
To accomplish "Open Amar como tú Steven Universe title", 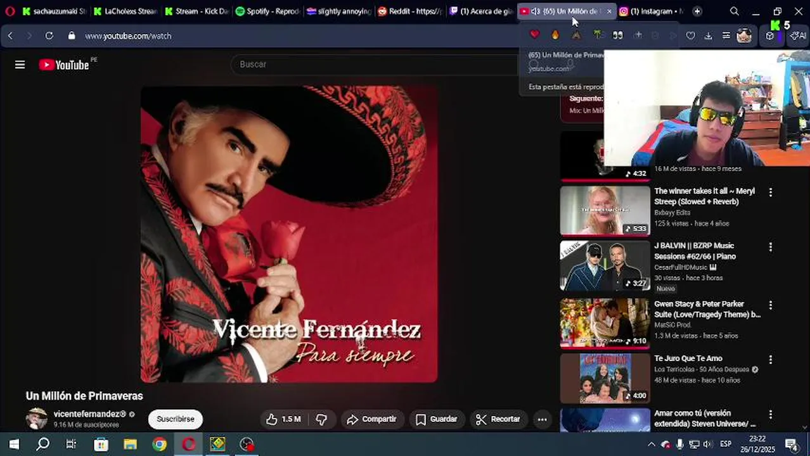I will [705, 419].
